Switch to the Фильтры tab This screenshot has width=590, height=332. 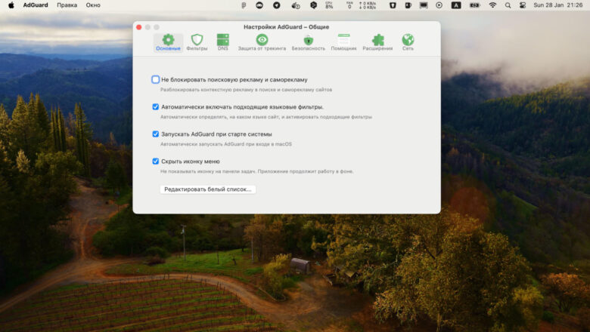[x=197, y=42]
